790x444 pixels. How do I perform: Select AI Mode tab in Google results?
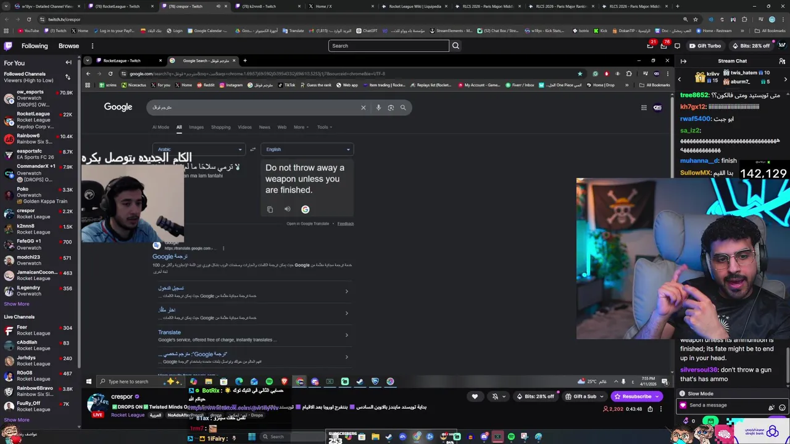pyautogui.click(x=160, y=127)
